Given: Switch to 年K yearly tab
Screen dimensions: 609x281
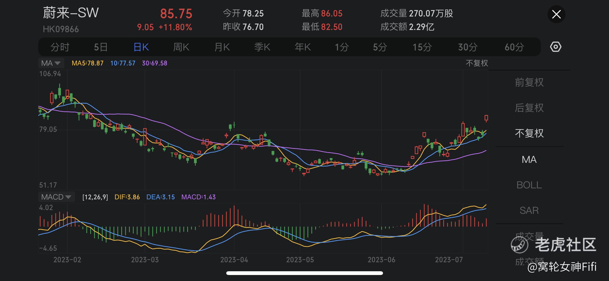Looking at the screenshot, I should [x=302, y=47].
